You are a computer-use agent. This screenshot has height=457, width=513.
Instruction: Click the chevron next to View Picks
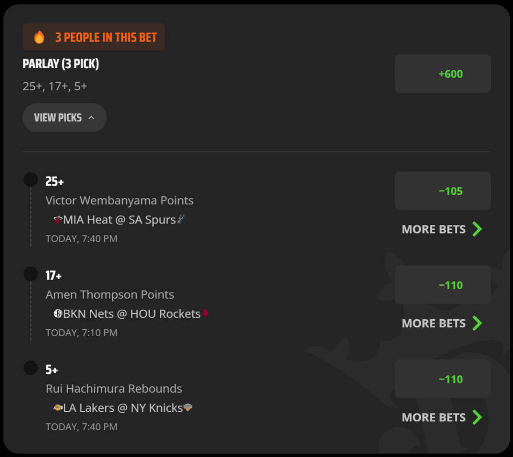(91, 118)
